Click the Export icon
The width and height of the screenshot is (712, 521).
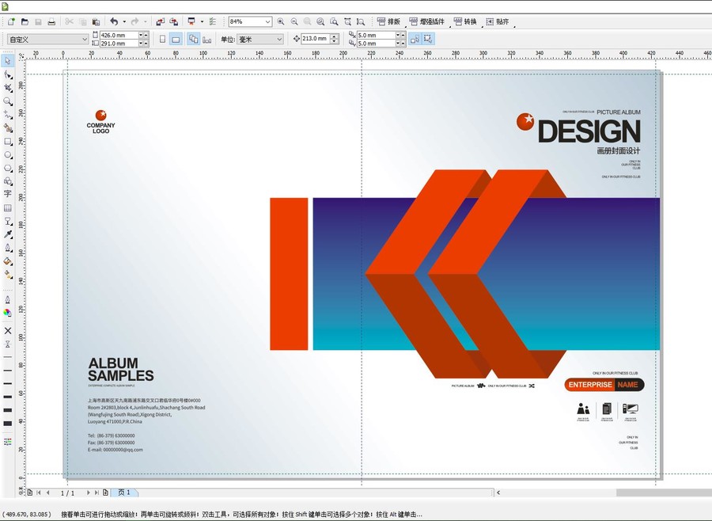[x=174, y=21]
